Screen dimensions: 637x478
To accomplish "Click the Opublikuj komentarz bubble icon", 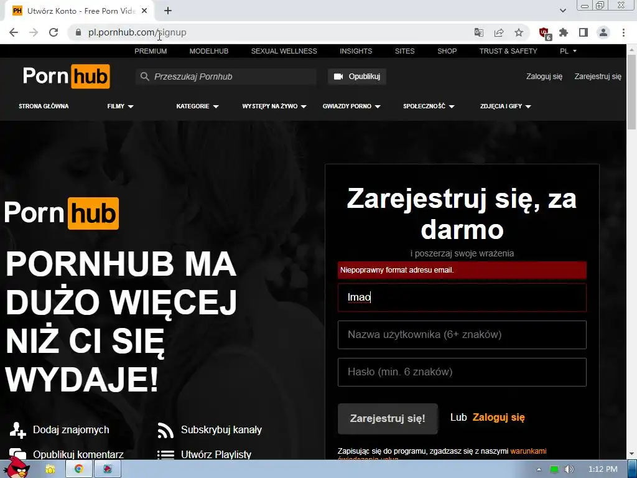I will click(x=17, y=454).
